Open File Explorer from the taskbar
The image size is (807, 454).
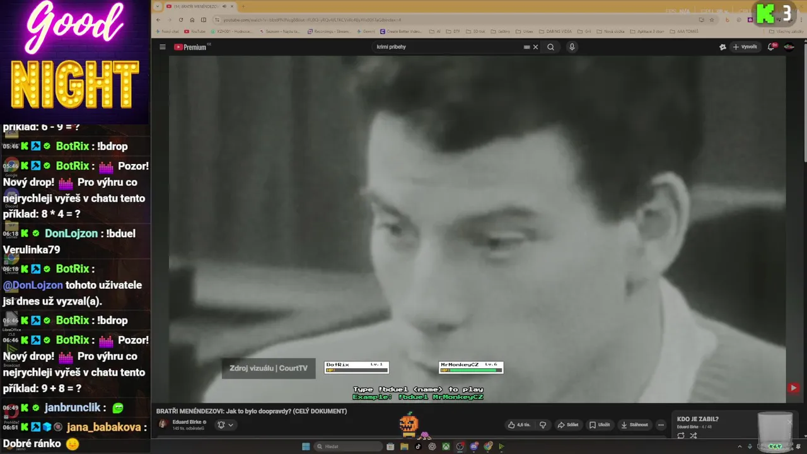[x=404, y=446]
